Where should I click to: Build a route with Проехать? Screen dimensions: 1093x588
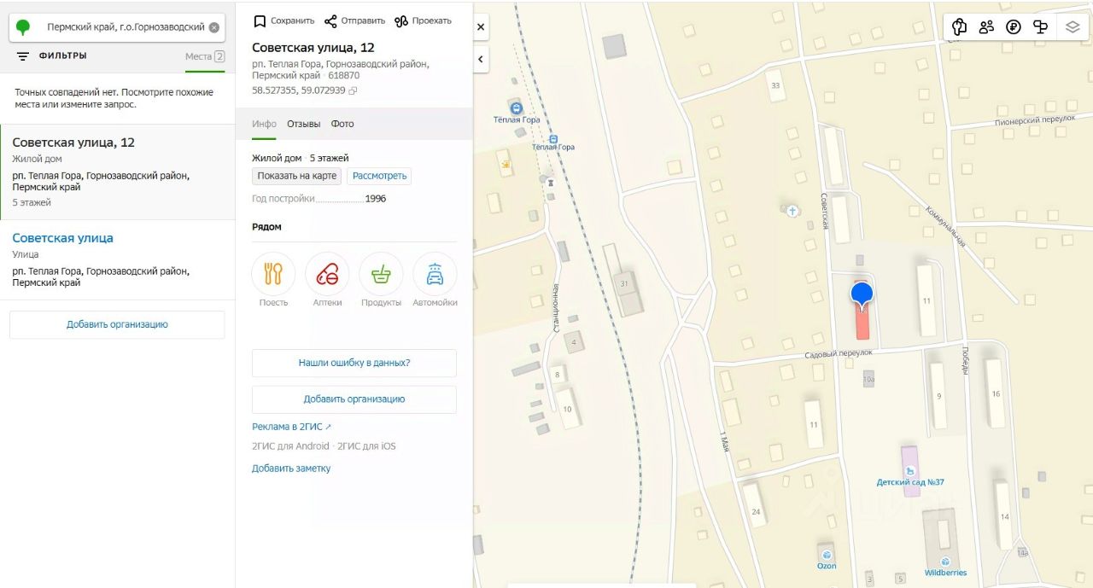[423, 20]
